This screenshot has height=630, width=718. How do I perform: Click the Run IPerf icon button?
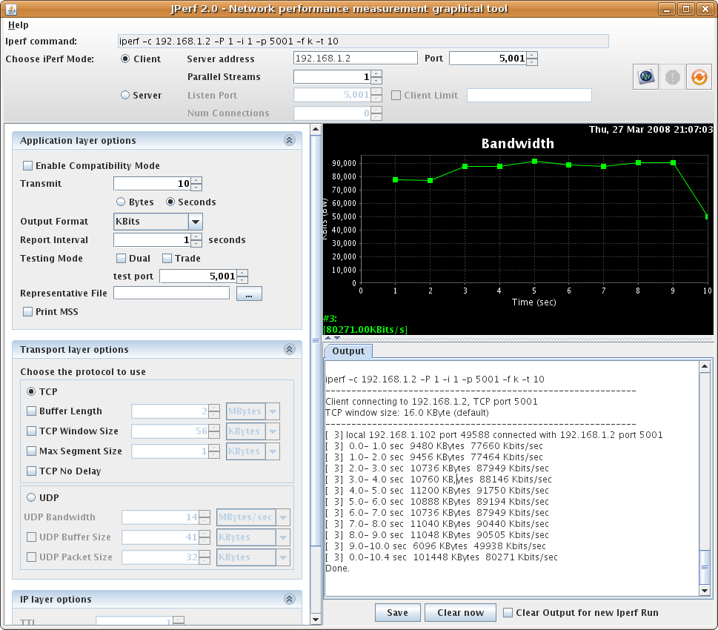(645, 77)
